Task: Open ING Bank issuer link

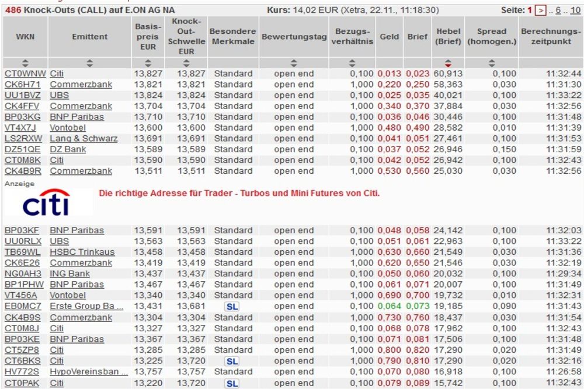Action: click(70, 274)
